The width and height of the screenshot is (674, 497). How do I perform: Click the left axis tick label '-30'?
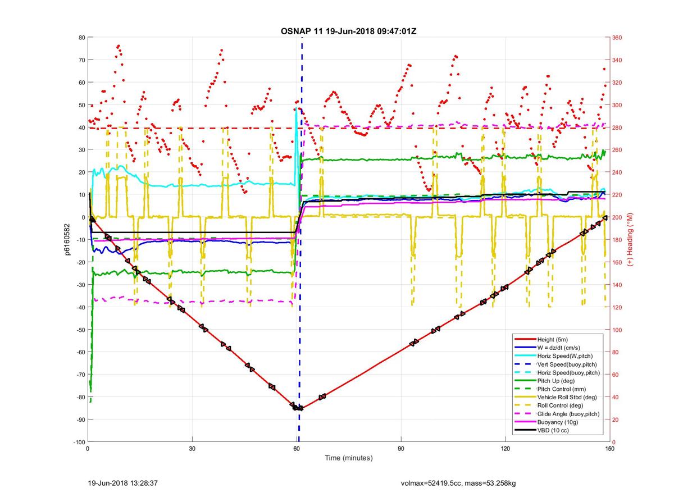click(x=80, y=285)
